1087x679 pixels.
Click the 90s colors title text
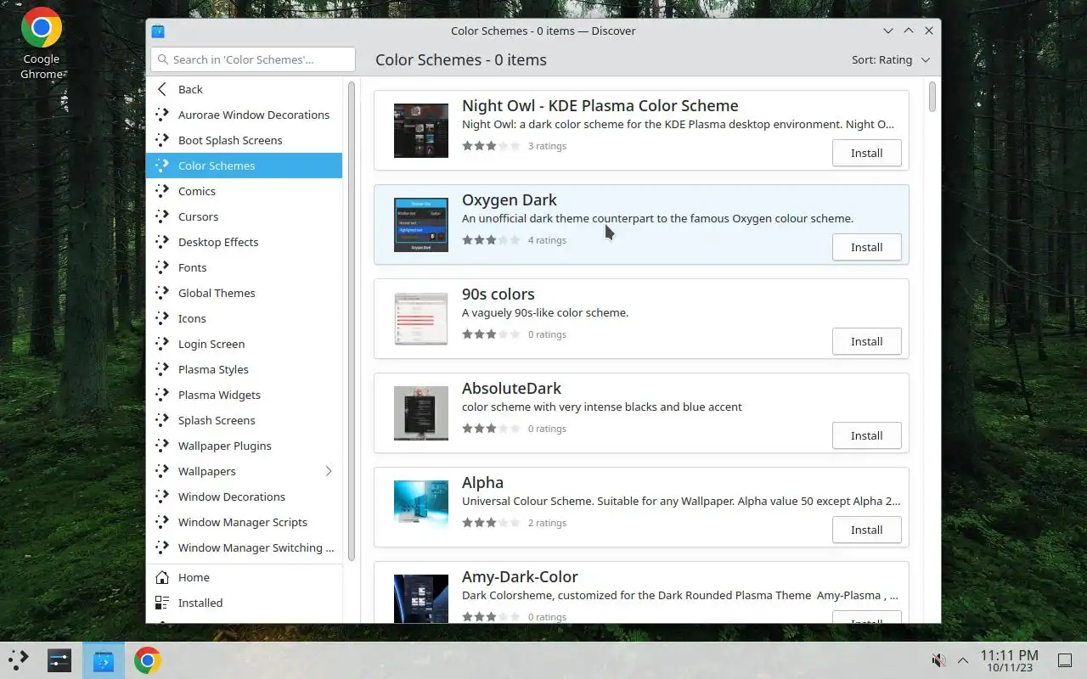[x=498, y=295]
